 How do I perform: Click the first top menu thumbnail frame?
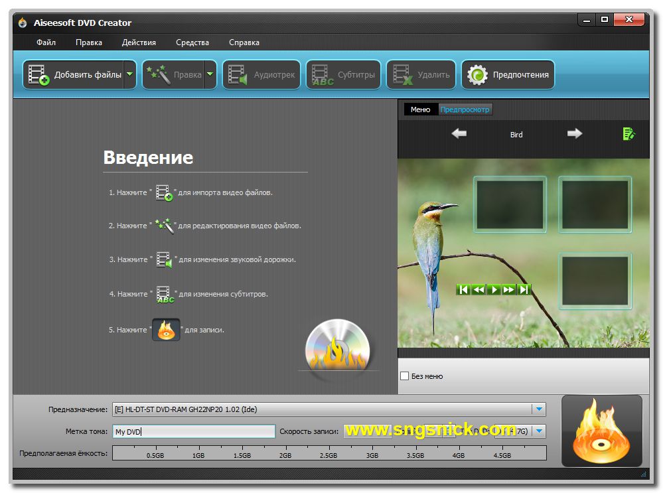pos(510,204)
